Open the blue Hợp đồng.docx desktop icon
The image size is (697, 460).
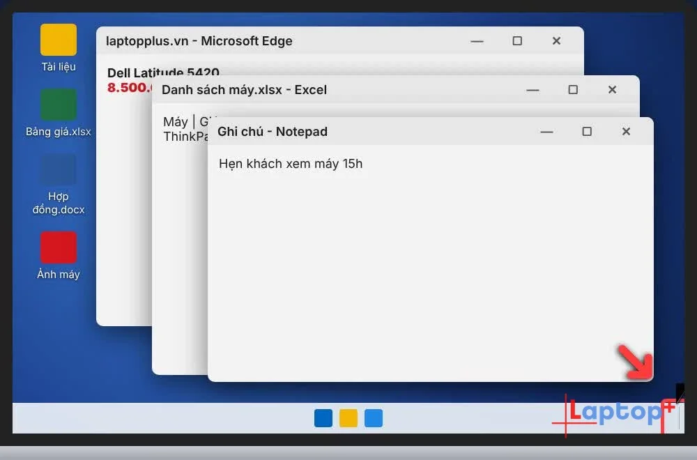click(x=59, y=169)
